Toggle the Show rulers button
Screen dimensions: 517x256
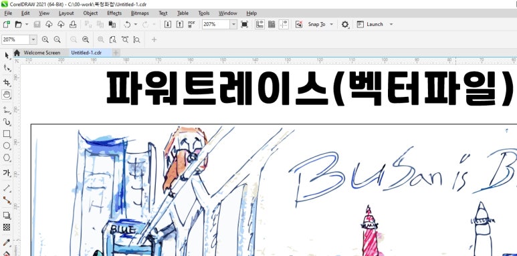(x=260, y=24)
